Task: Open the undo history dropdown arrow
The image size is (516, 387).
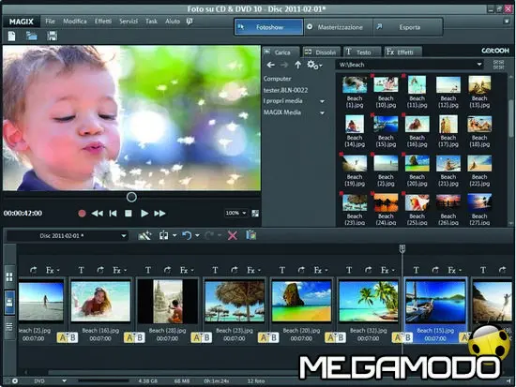Action: (197, 235)
